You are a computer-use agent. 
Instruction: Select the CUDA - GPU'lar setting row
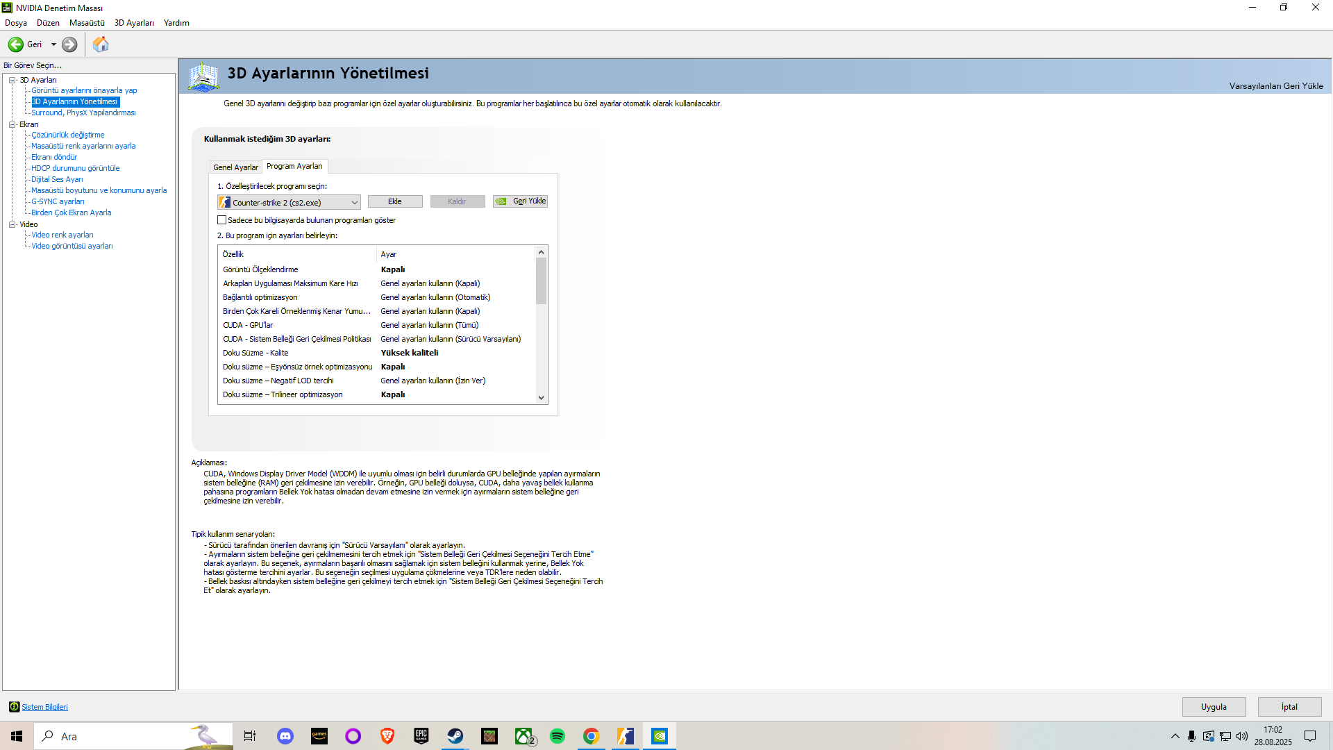pyautogui.click(x=377, y=325)
